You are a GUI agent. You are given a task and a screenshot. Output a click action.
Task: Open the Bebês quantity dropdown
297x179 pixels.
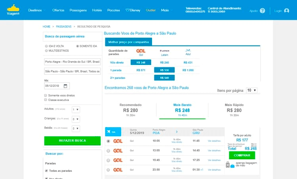pyautogui.click(x=76, y=129)
